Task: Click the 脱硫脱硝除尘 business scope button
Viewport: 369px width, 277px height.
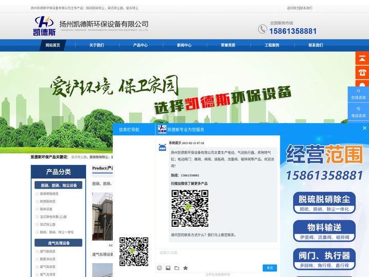Action: click(x=324, y=203)
